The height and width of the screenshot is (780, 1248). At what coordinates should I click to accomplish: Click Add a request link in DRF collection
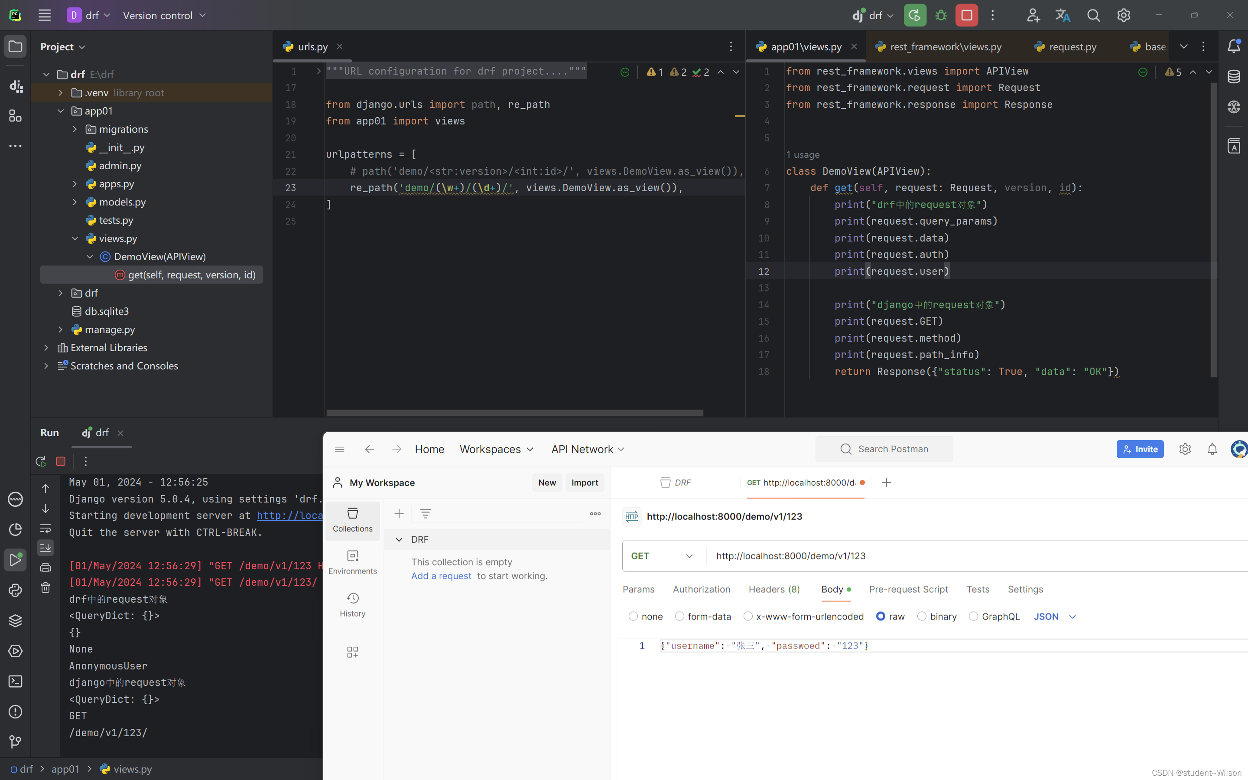pyautogui.click(x=441, y=575)
